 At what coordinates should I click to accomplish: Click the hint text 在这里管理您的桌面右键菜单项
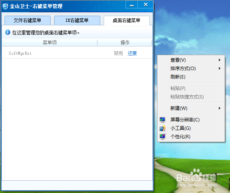[46, 33]
